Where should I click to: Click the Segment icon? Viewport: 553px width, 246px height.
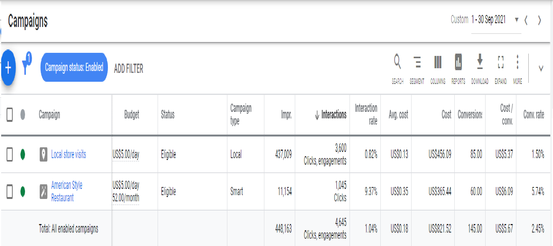(417, 62)
